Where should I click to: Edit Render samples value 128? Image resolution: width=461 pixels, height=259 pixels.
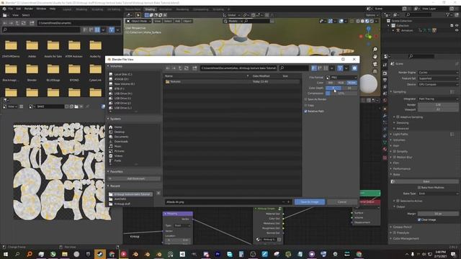click(438, 105)
